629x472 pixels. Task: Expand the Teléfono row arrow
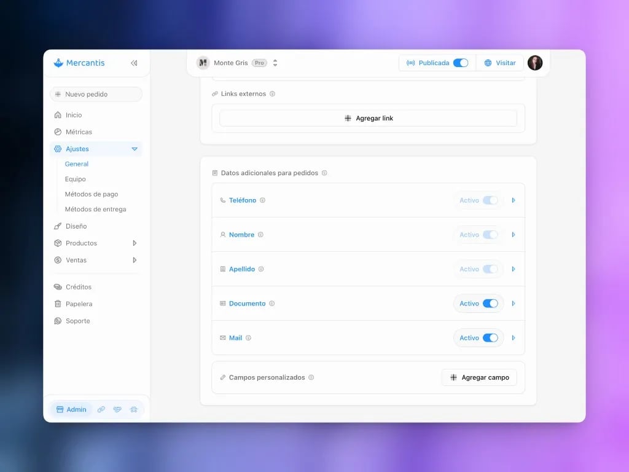(x=514, y=200)
